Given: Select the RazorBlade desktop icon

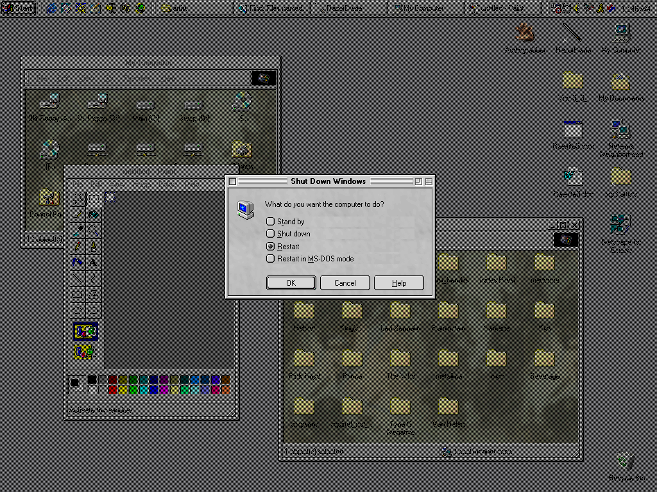Looking at the screenshot, I should point(573,38).
